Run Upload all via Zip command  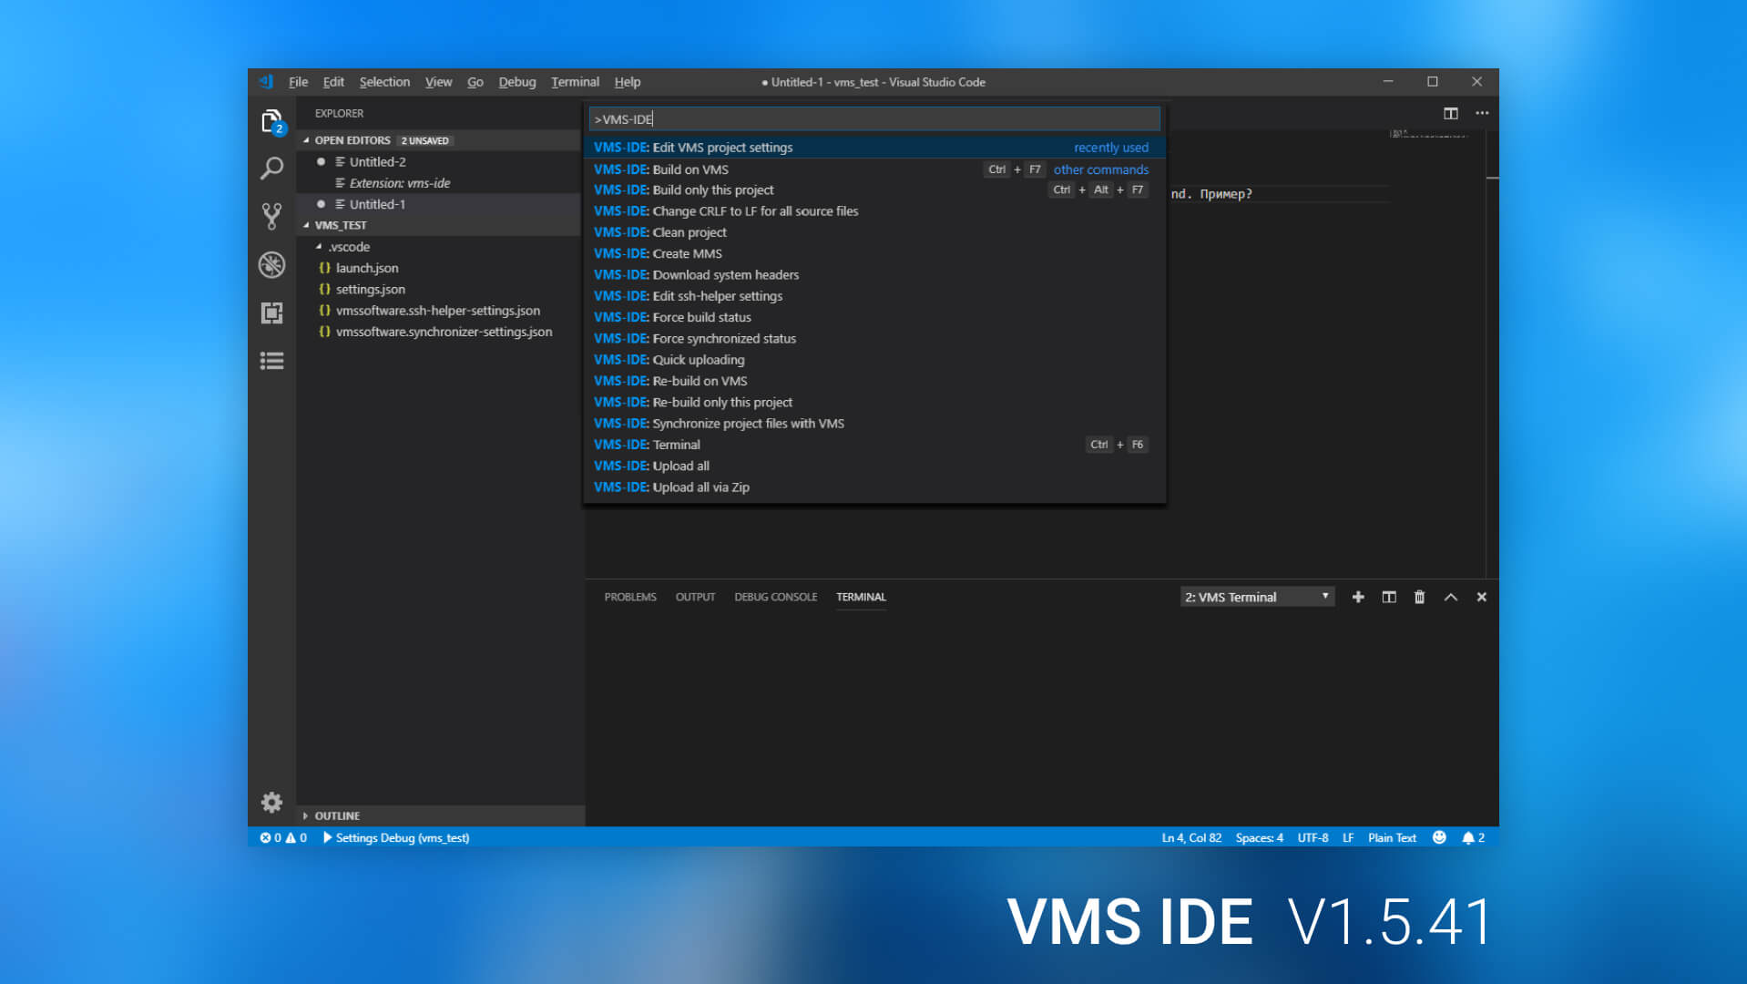(x=874, y=487)
